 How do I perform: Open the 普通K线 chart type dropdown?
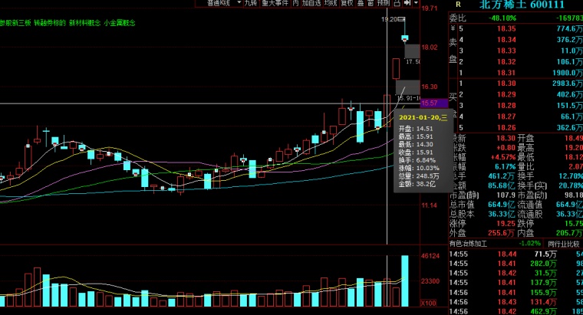coord(219,4)
